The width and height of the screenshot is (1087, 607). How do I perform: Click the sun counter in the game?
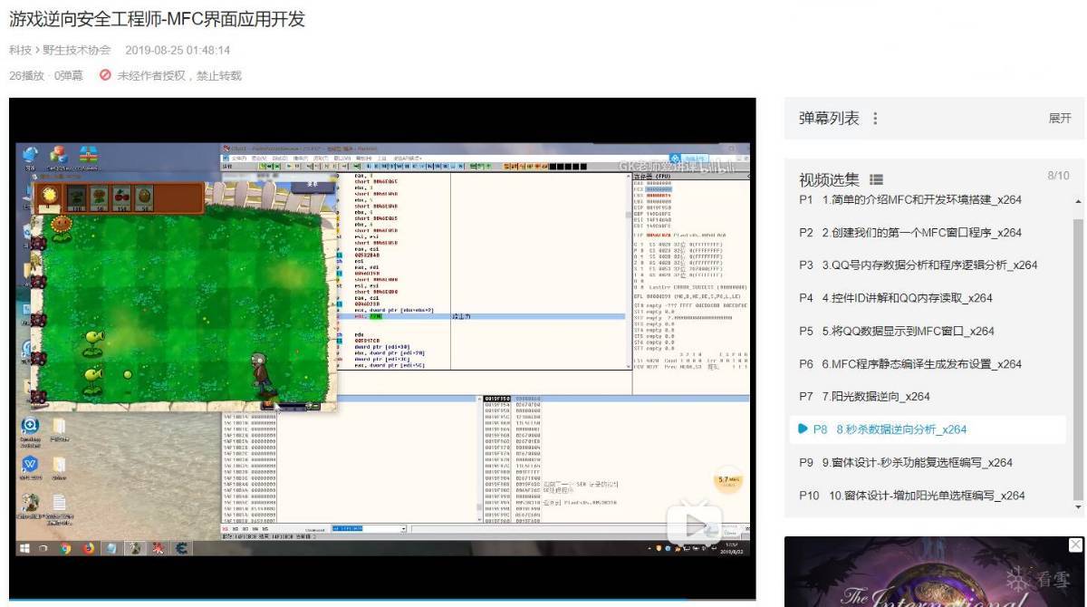[x=49, y=198]
